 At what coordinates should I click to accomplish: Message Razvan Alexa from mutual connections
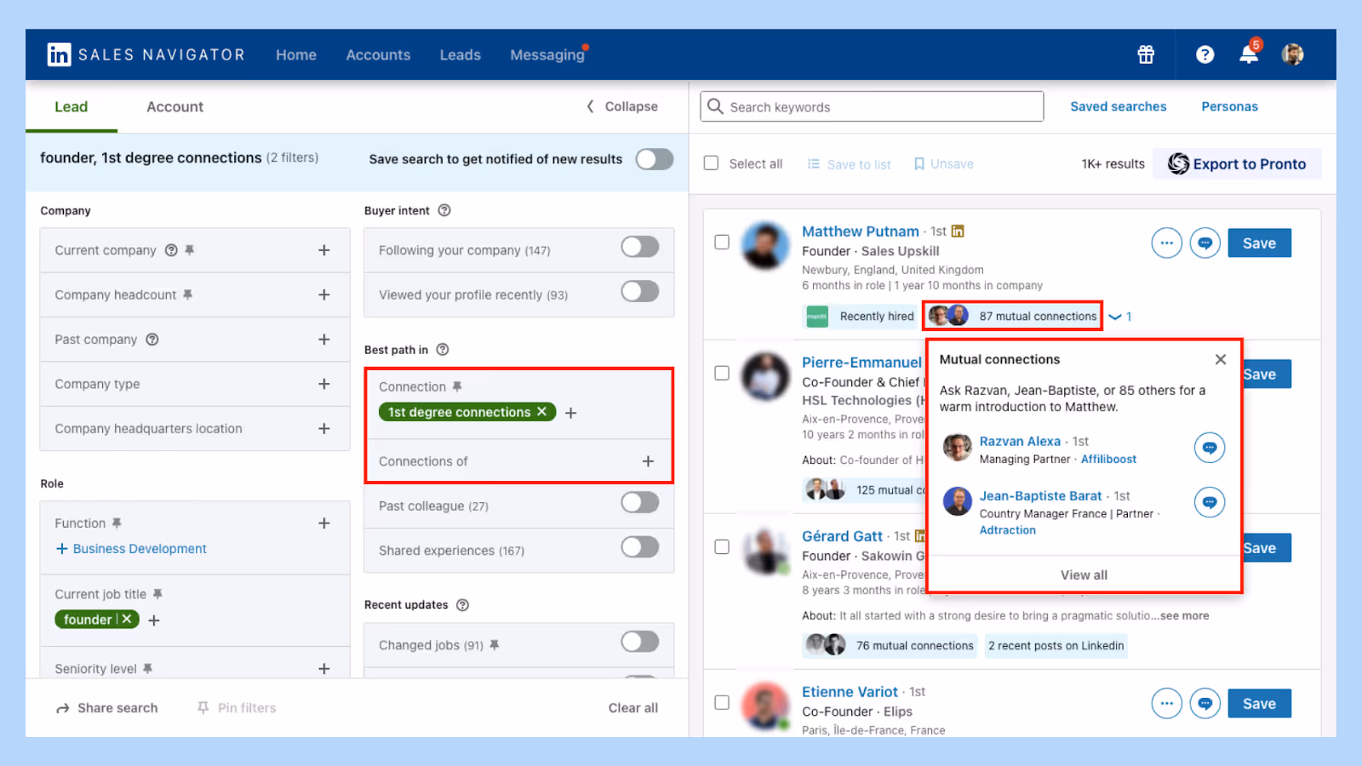coord(1210,448)
